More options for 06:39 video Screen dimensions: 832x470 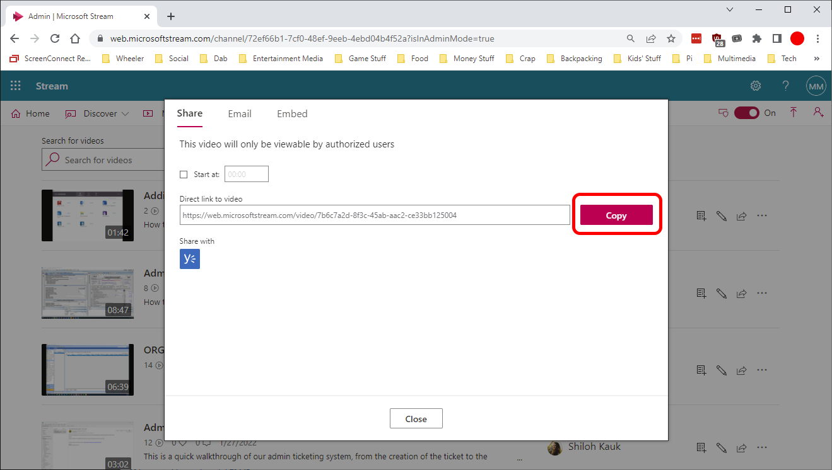pyautogui.click(x=762, y=370)
